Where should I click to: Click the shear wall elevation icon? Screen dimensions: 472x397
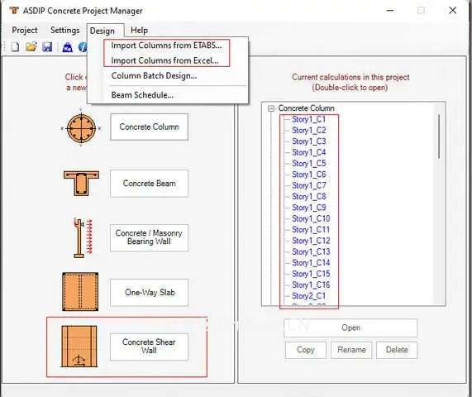tap(79, 346)
